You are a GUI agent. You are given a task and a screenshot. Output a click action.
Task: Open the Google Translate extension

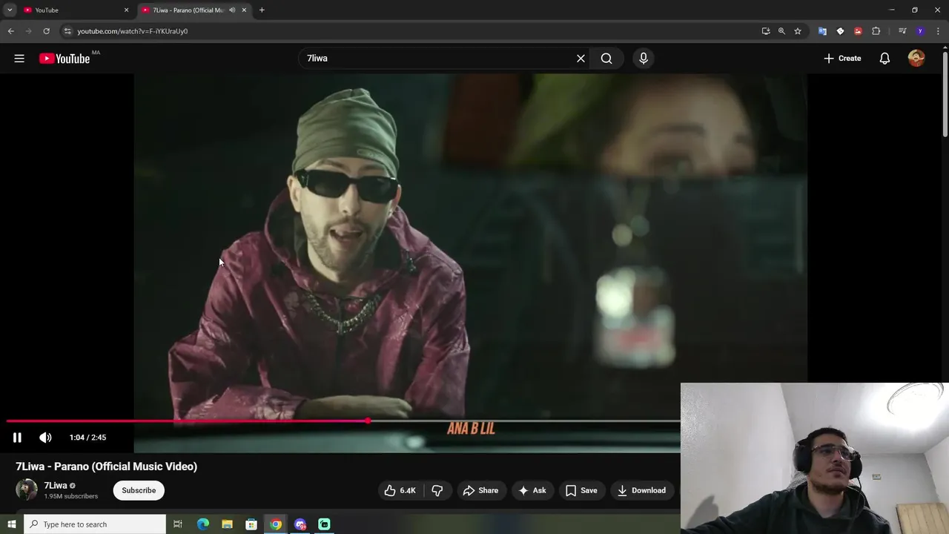(x=822, y=31)
